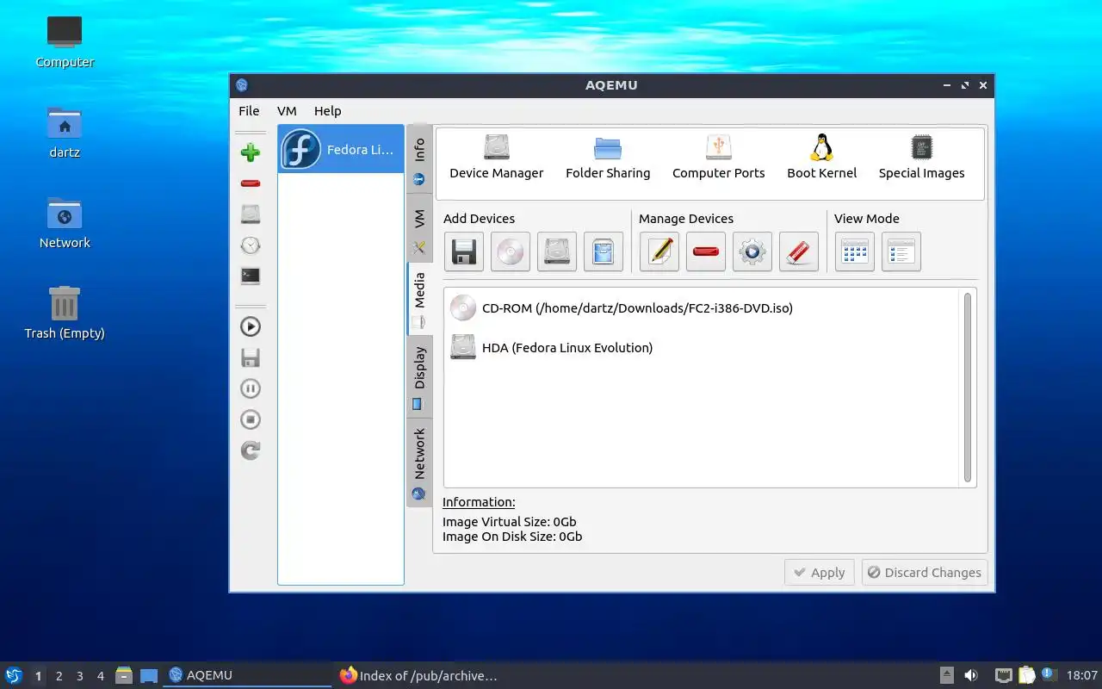Select the Media tab
The width and height of the screenshot is (1102, 689).
(x=419, y=299)
